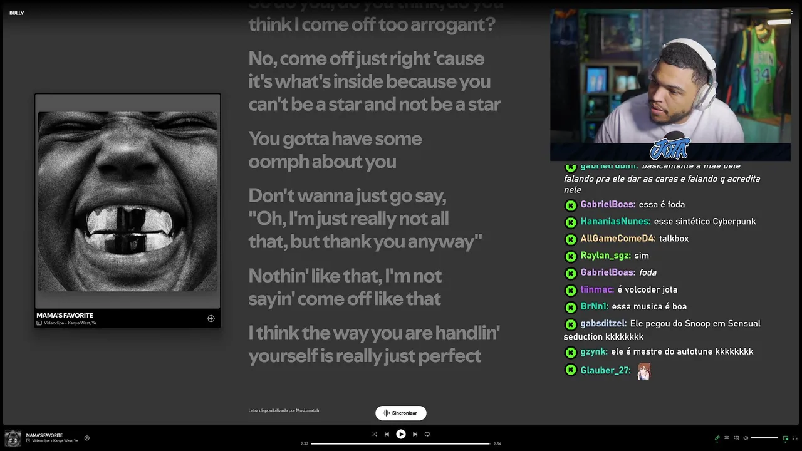Click HananiasNunes username in chat
This screenshot has width=802, height=451.
pyautogui.click(x=615, y=221)
